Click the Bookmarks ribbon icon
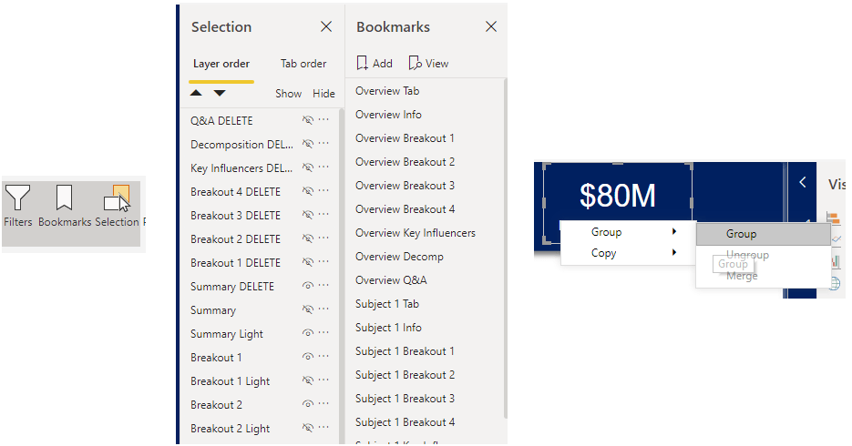The image size is (852, 446). click(x=64, y=205)
